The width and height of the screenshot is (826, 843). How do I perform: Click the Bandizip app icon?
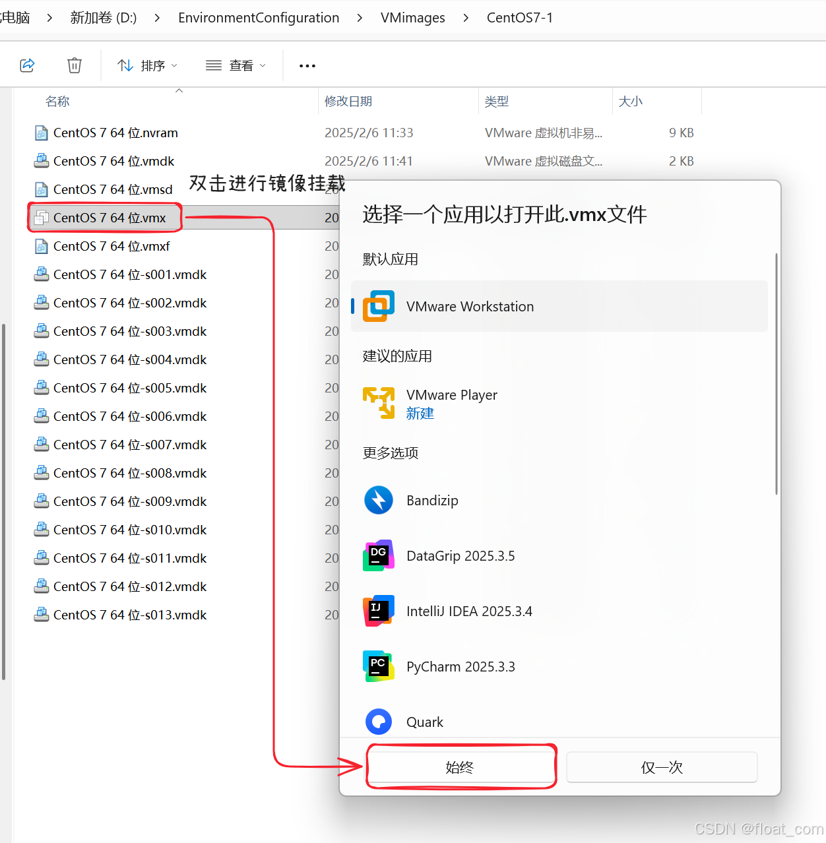click(379, 500)
